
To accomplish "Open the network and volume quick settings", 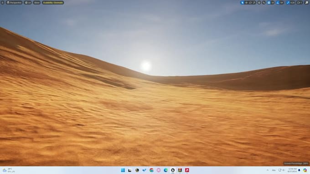I will (x=282, y=170).
